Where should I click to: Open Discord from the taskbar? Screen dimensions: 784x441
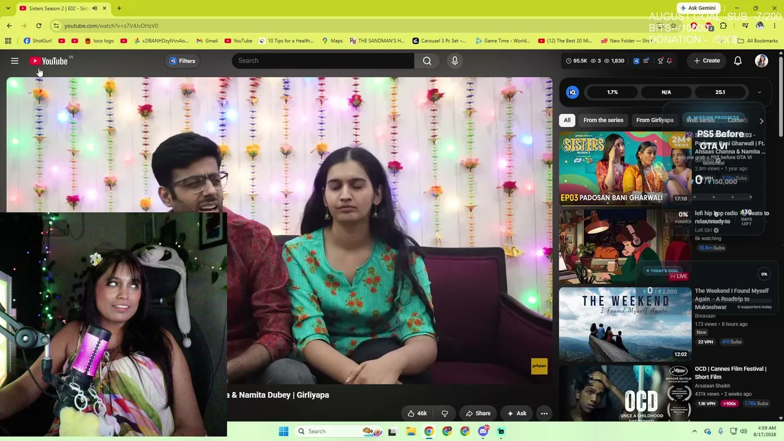click(483, 431)
